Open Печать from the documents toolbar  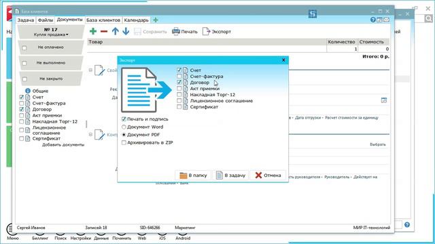tap(185, 32)
